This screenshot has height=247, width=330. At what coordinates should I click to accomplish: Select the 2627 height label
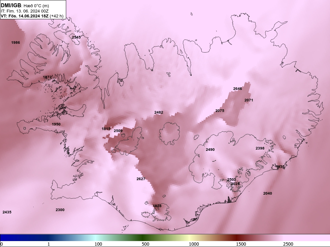click(x=141, y=179)
